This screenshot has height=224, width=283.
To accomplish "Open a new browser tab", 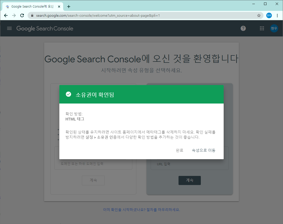I will [68, 7].
